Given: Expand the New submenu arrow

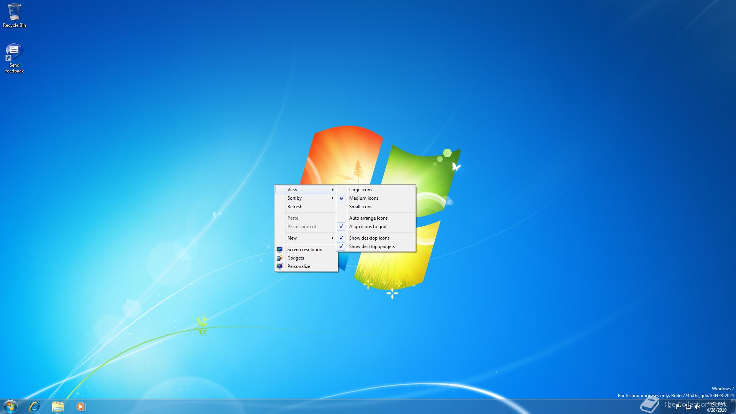Looking at the screenshot, I should [332, 238].
